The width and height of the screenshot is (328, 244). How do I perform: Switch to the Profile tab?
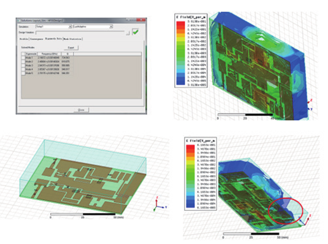pos(23,39)
